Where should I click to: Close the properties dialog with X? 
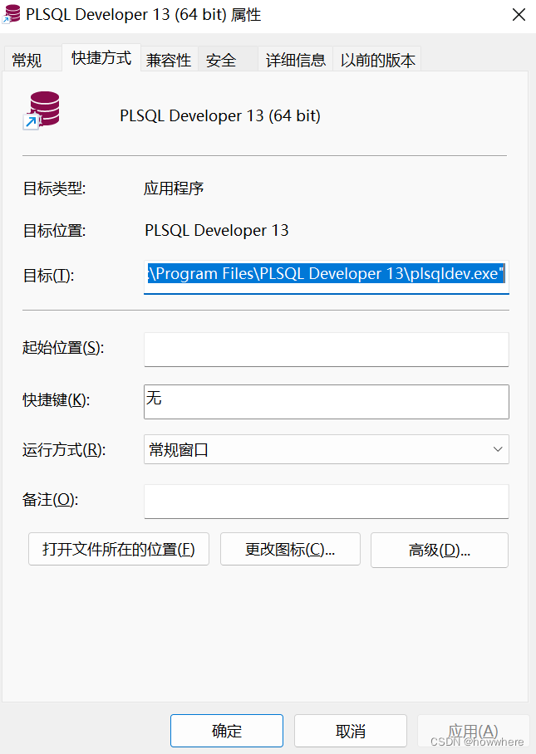coord(519,15)
